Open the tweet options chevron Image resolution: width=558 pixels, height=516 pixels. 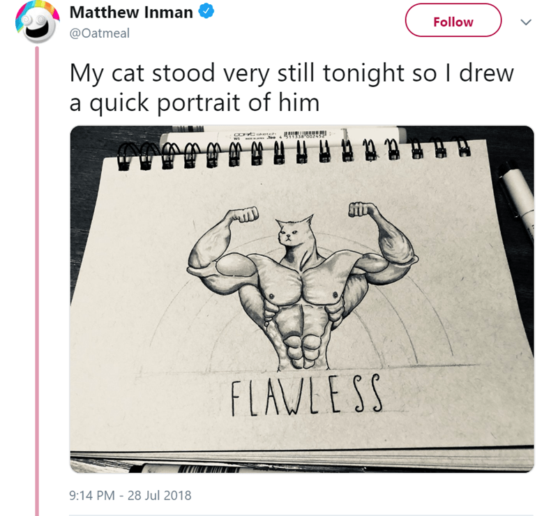[x=527, y=22]
